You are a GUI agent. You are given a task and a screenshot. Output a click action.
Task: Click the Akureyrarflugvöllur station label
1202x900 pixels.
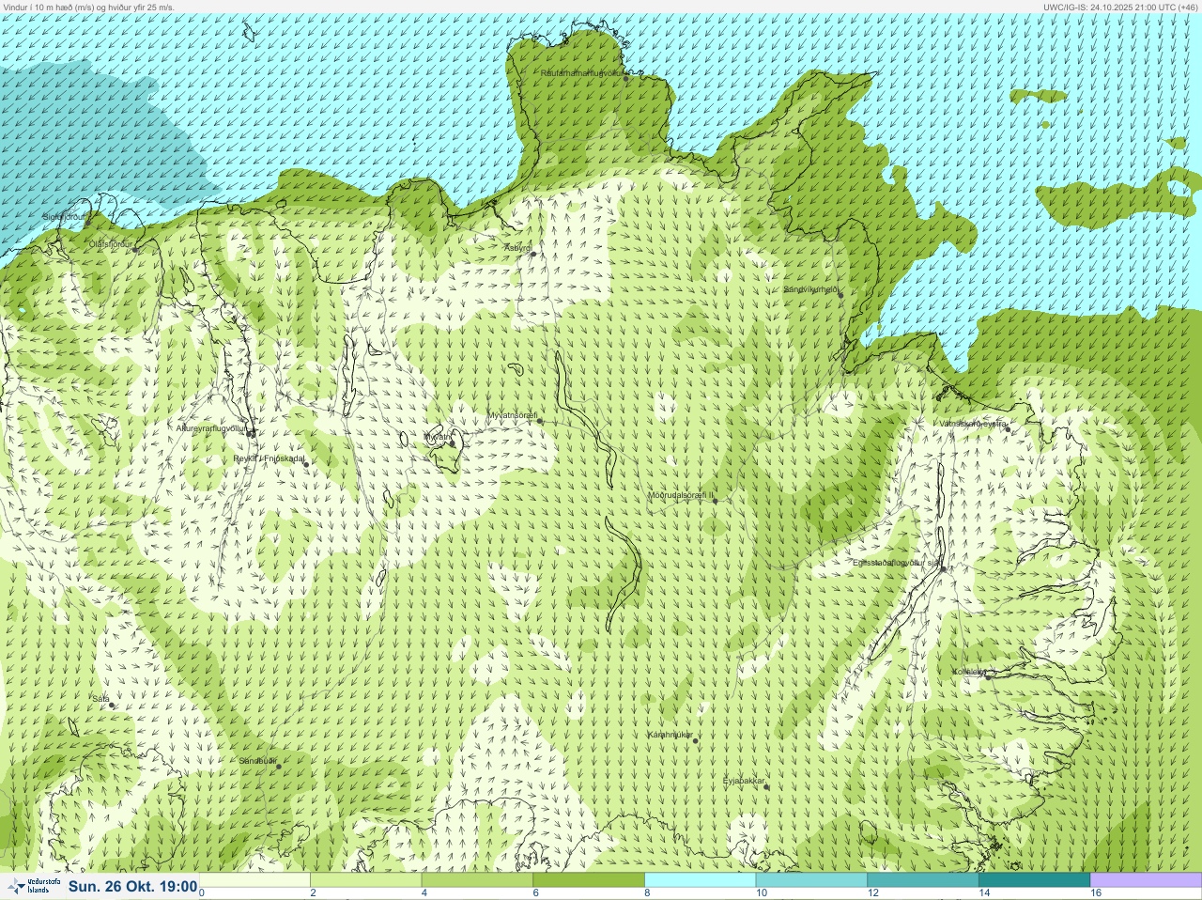[212, 428]
